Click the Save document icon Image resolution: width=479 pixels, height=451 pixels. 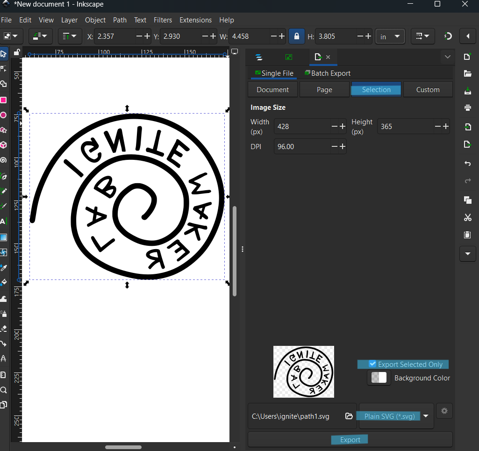467,91
